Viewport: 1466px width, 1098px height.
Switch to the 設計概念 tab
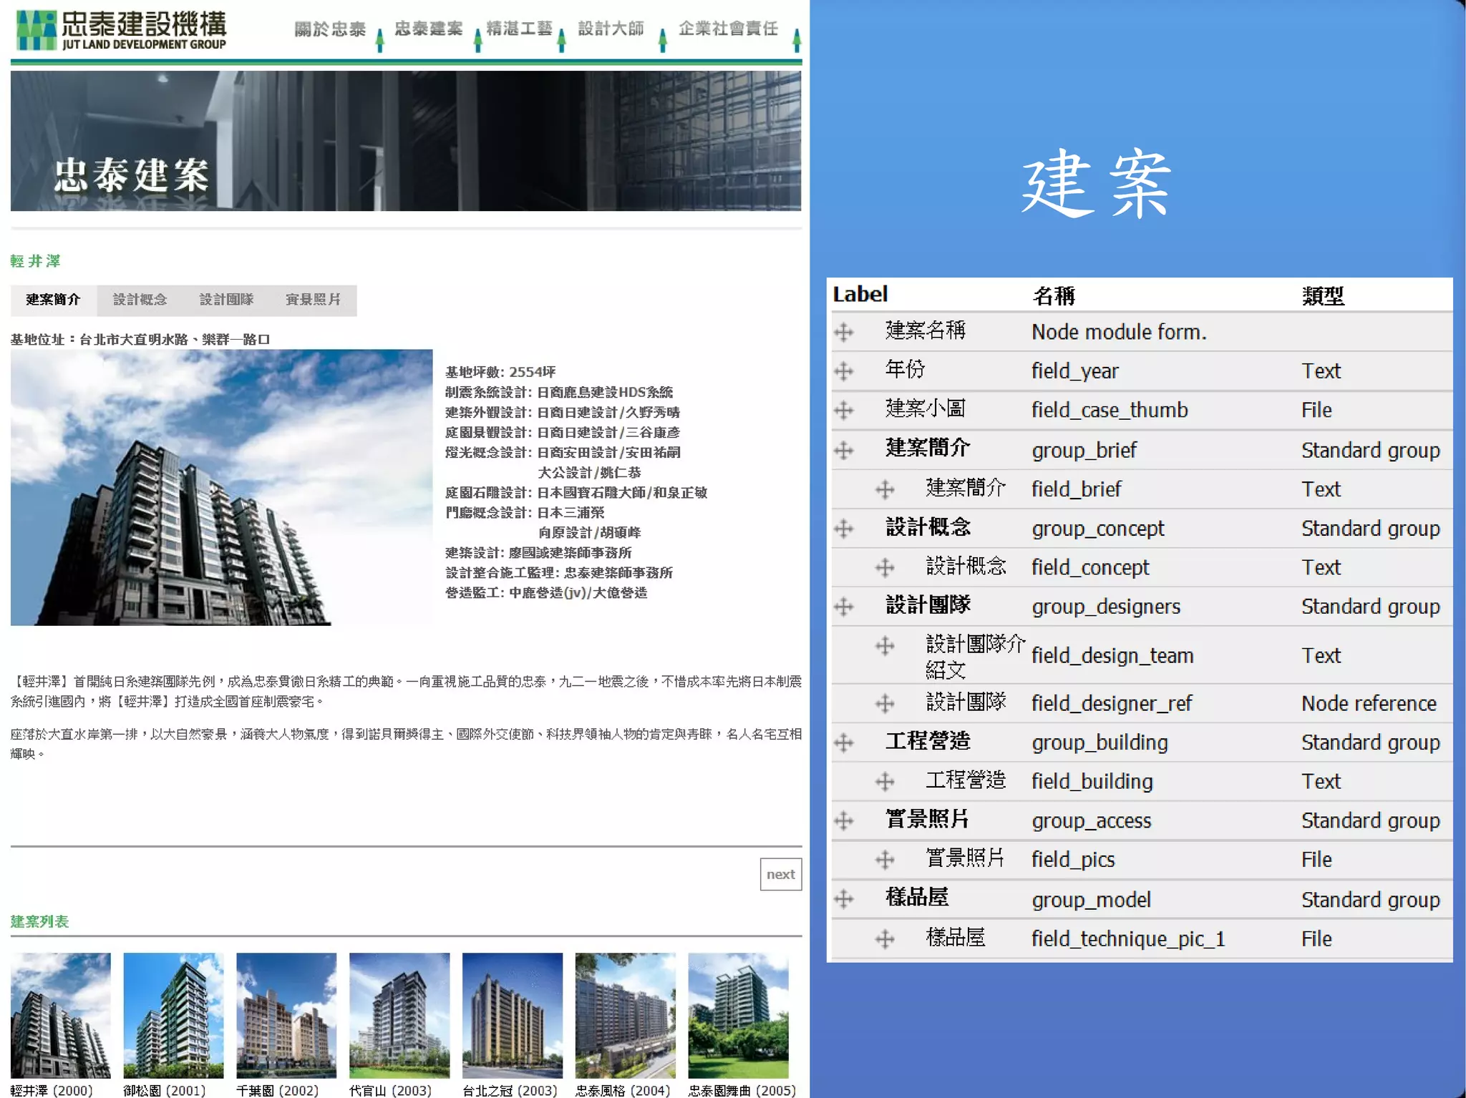[140, 300]
